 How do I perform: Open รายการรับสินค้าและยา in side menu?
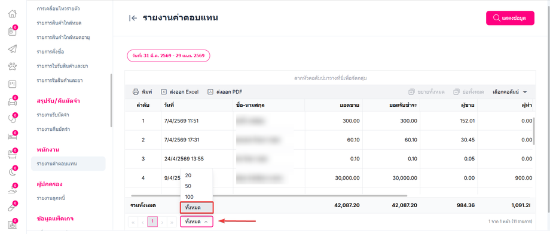point(60,80)
